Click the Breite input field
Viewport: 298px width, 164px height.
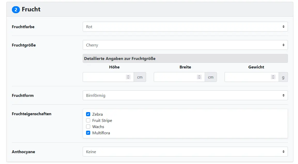pos(175,77)
